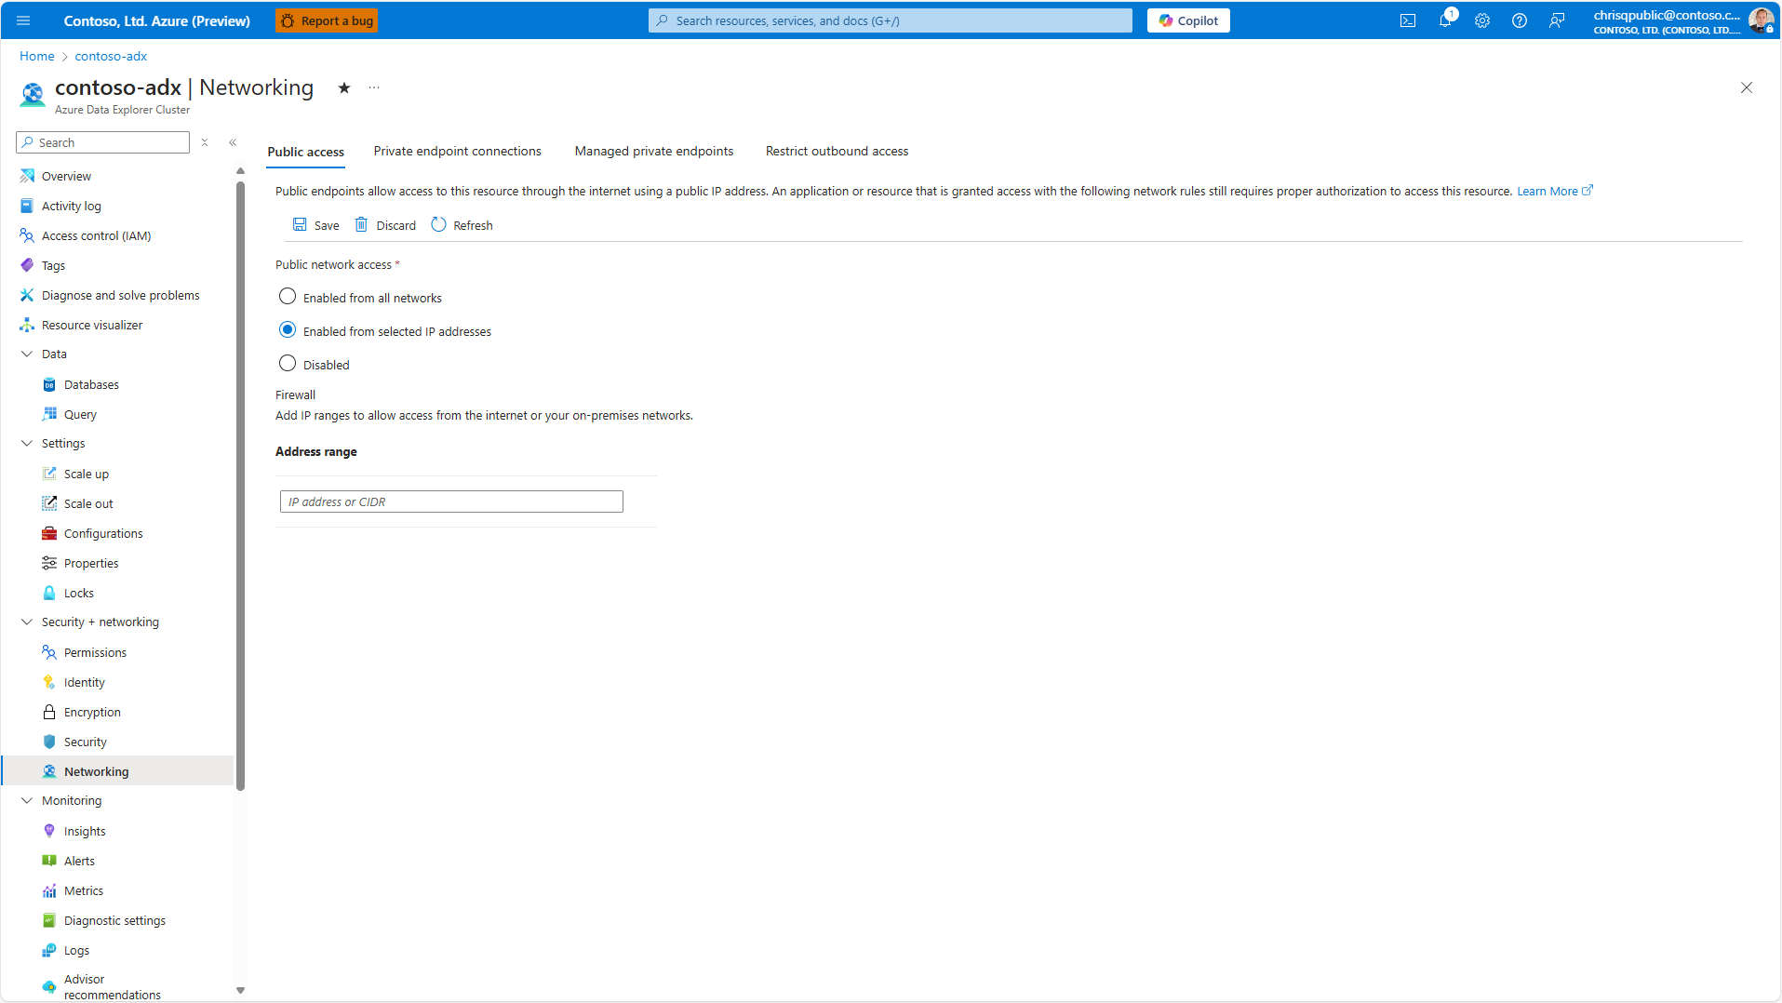Open the help question mark icon
Screen dimensions: 1782x1003
click(1520, 20)
